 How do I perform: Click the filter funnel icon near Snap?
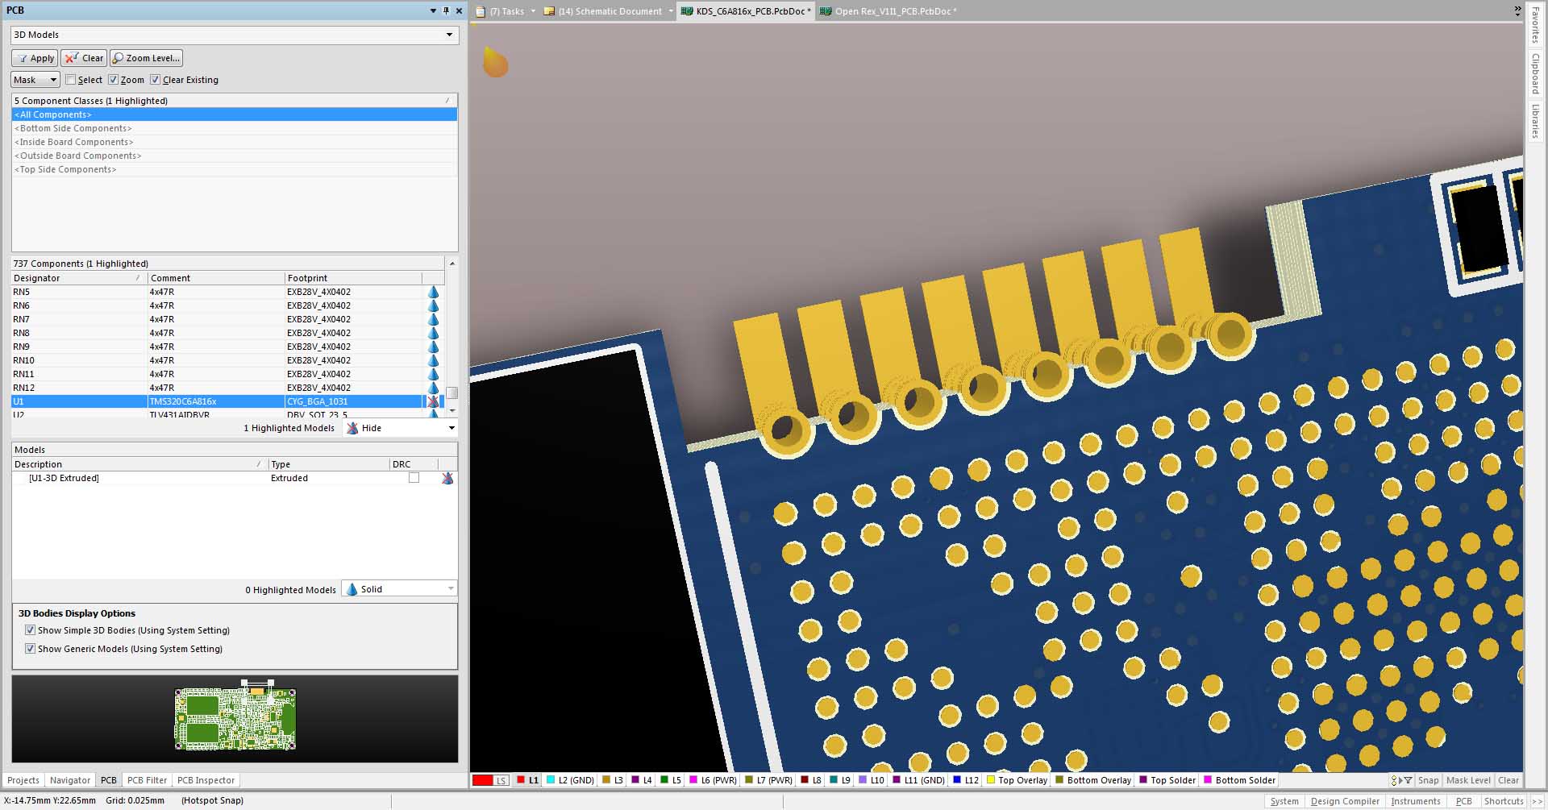1407,780
